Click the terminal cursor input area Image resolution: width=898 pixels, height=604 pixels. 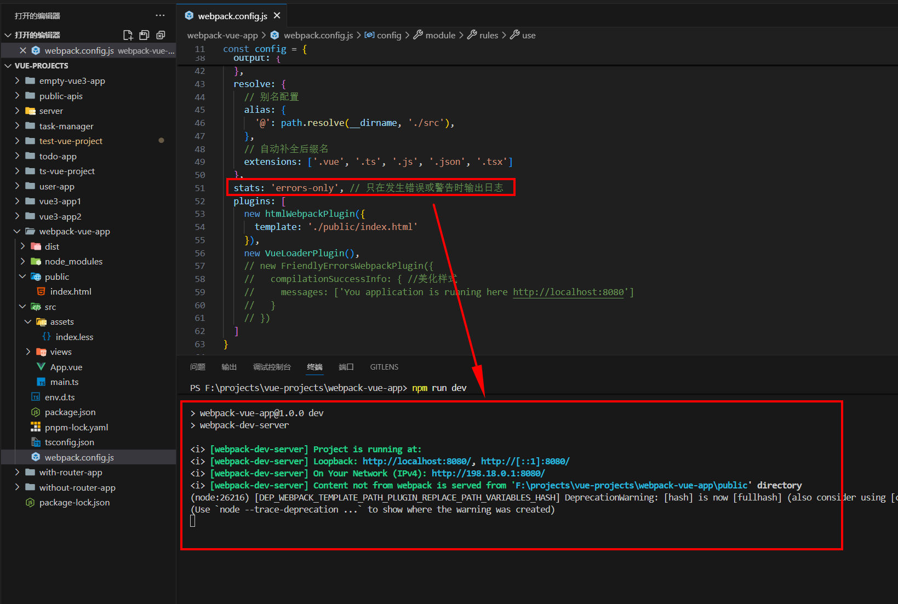[193, 521]
